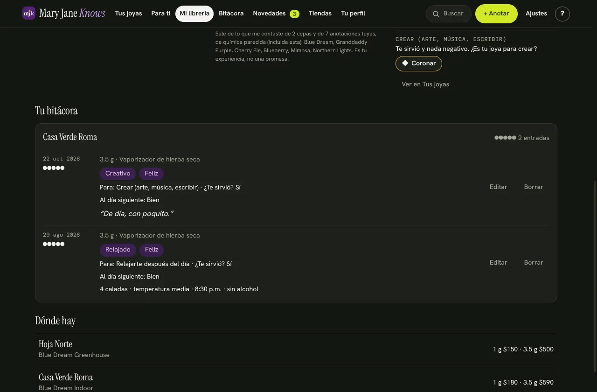Open the help question mark button

pyautogui.click(x=562, y=14)
